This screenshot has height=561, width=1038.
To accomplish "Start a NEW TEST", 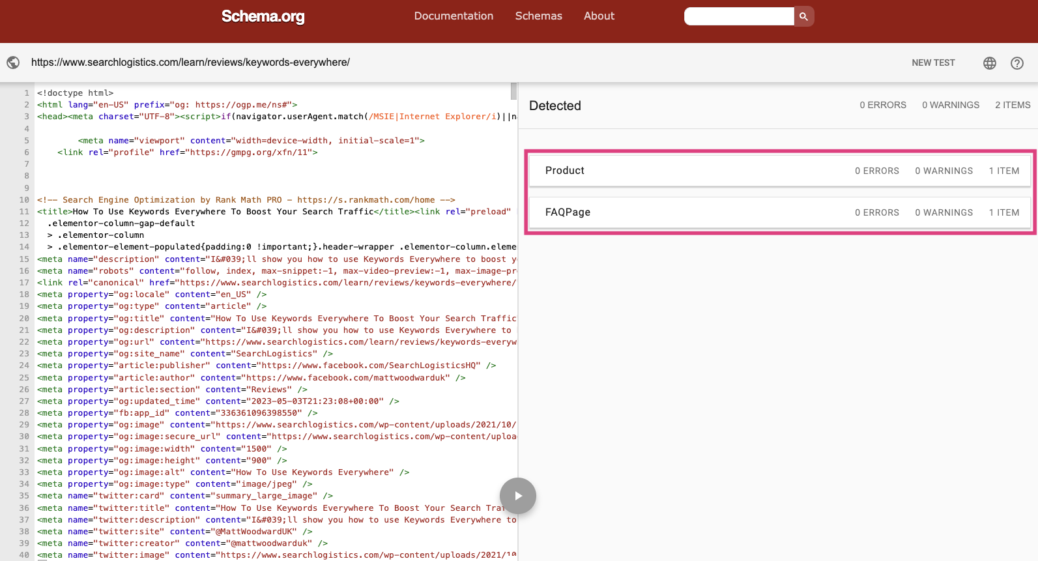I will [x=933, y=63].
